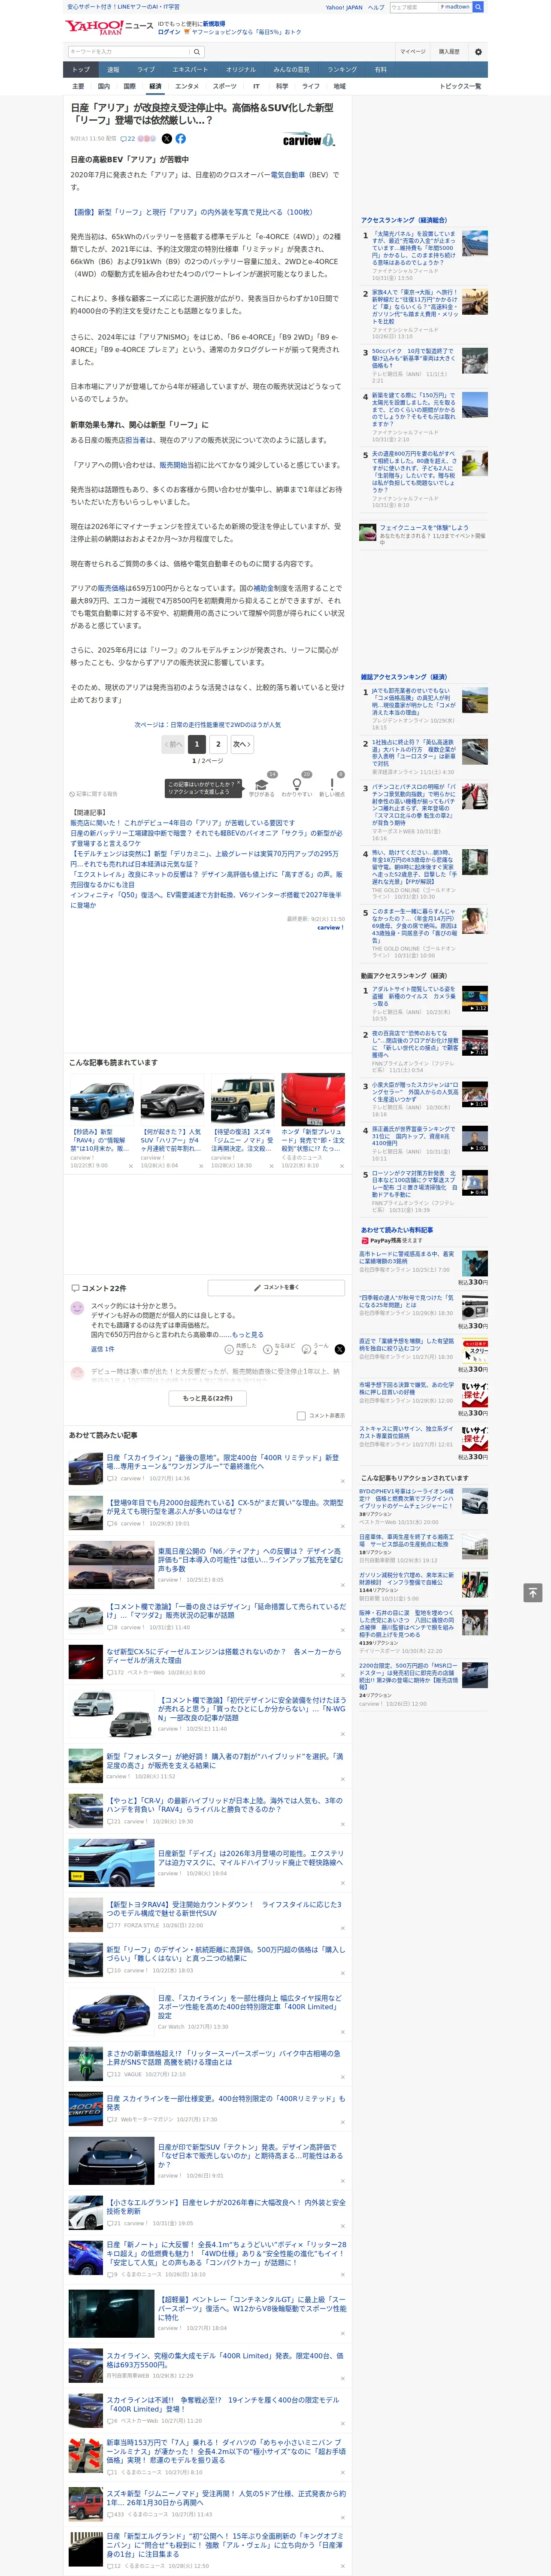The height and width of the screenshot is (2576, 551).
Task: React with 新しい視点 exclamation icon
Action: pyautogui.click(x=332, y=785)
